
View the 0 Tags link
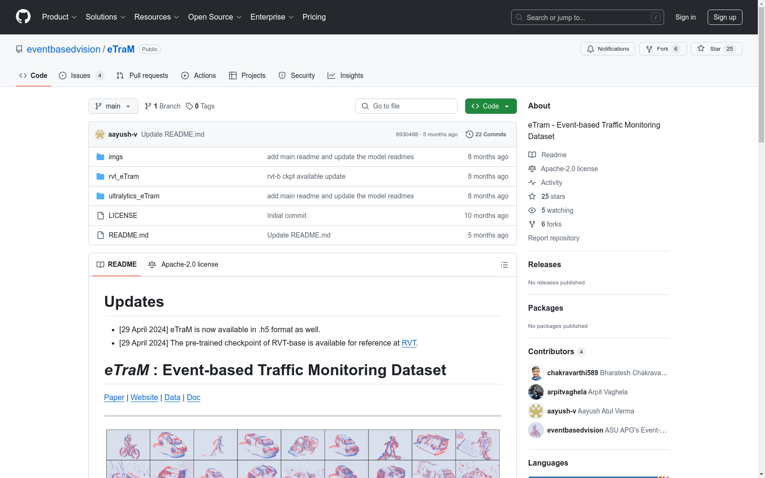[x=200, y=106]
